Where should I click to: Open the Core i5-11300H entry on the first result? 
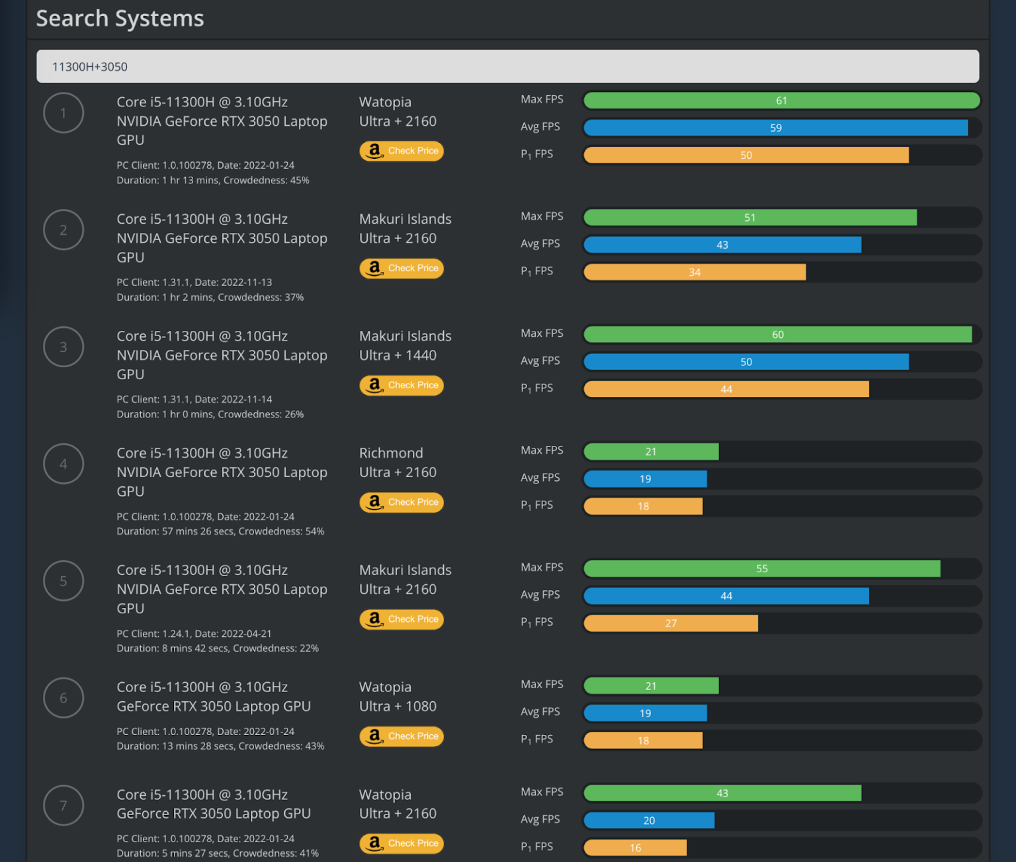[x=202, y=101]
